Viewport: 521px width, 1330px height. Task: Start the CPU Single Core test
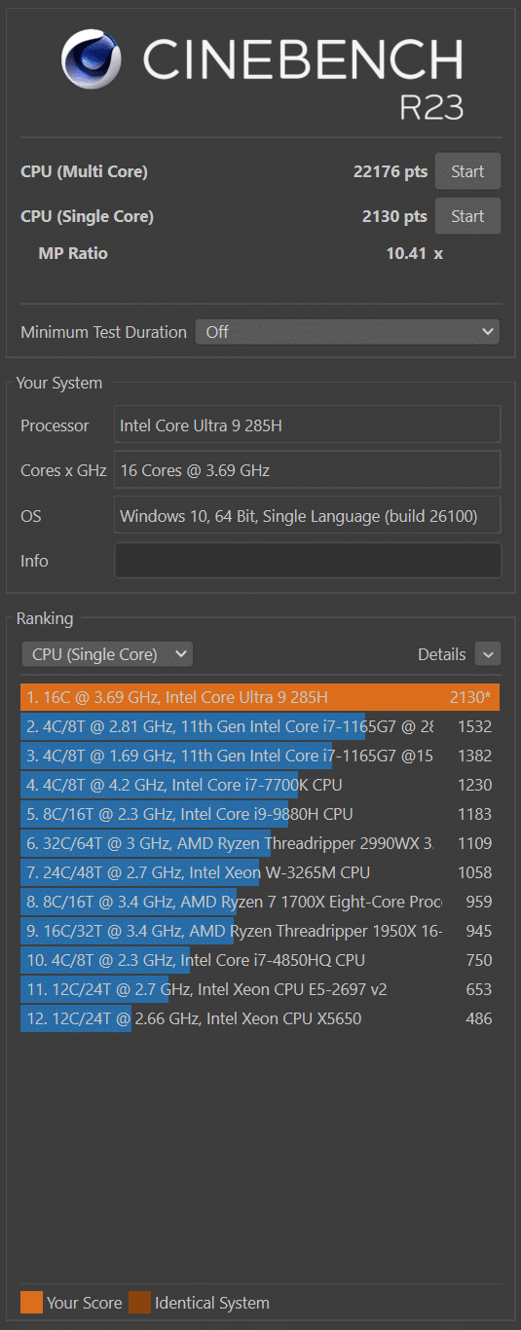point(467,216)
